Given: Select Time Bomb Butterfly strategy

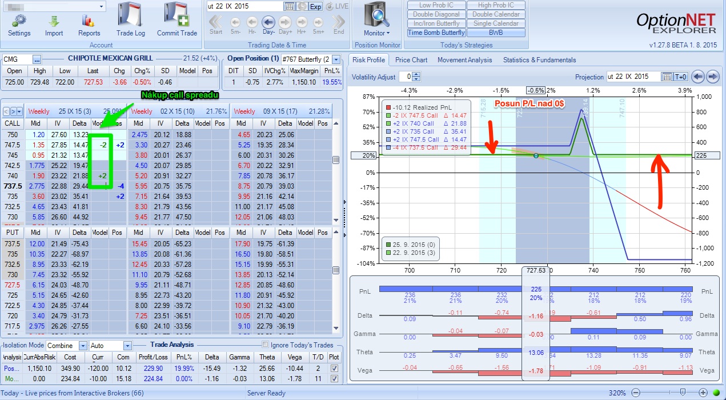Looking at the screenshot, I should click(x=436, y=33).
